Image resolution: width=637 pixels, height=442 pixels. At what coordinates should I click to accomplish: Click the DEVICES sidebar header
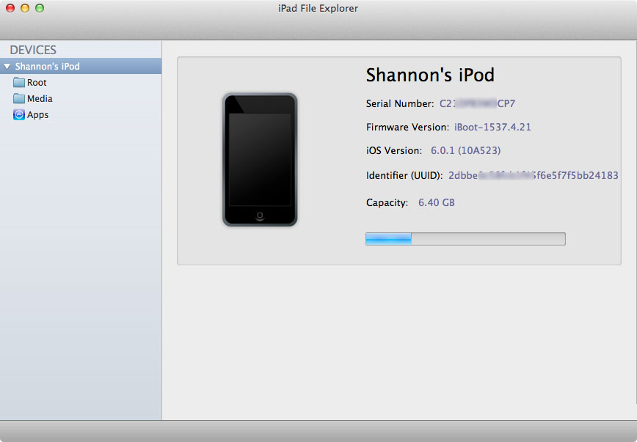pos(33,50)
